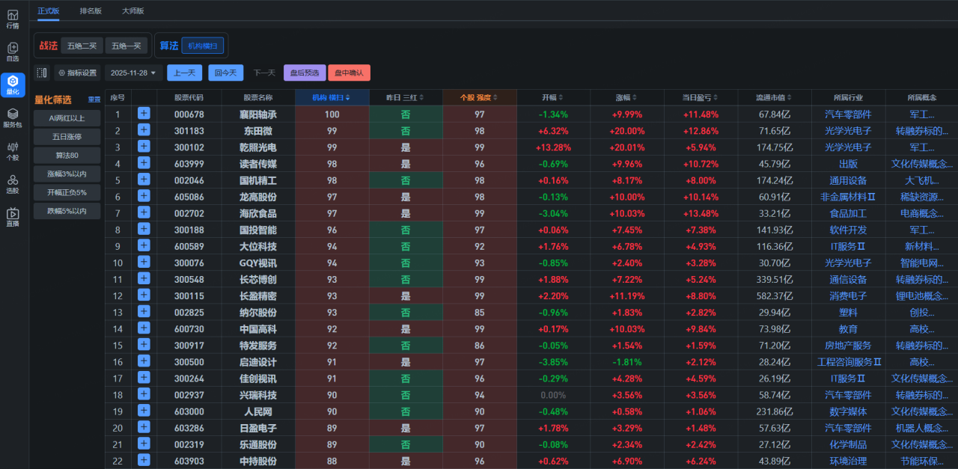This screenshot has width=958, height=469.
Task: Switch to the 排名版 tab
Action: (x=91, y=10)
